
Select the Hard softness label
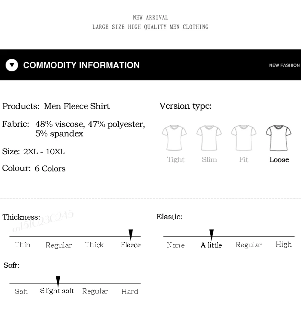coord(130,291)
